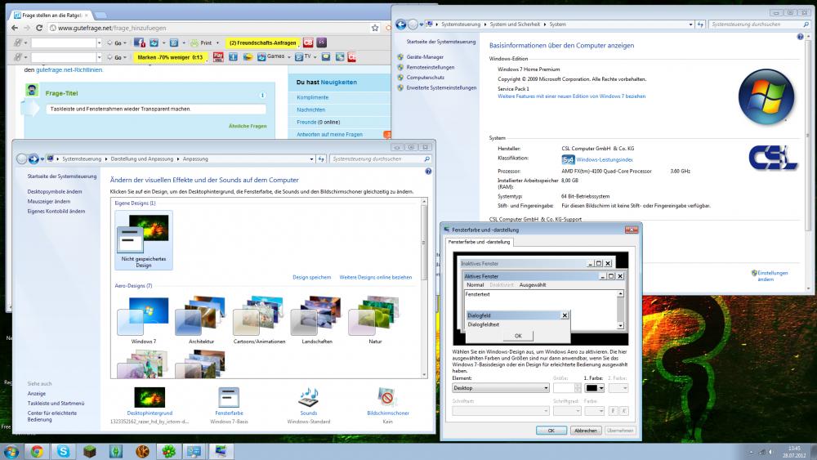Click Design speichern link

(x=311, y=277)
